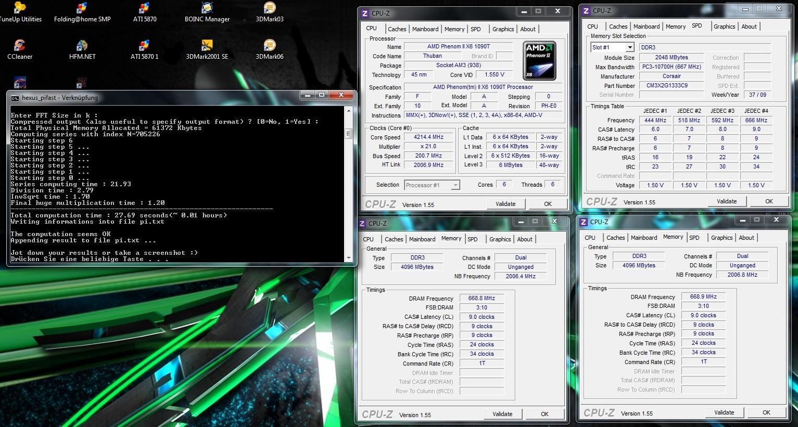This screenshot has width=798, height=427.
Task: Open TuneUp Utilities desktop icon
Action: point(20,12)
